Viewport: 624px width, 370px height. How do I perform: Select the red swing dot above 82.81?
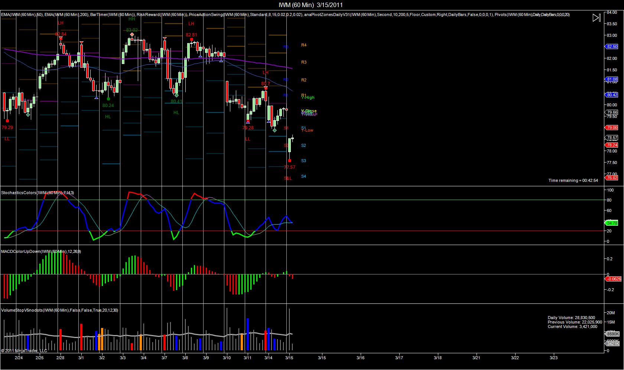pyautogui.click(x=191, y=39)
